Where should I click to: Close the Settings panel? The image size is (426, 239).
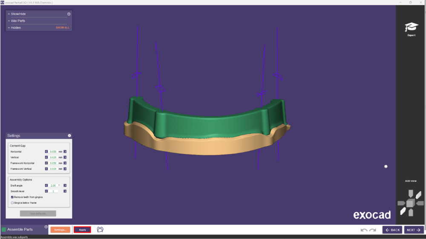[x=69, y=135]
